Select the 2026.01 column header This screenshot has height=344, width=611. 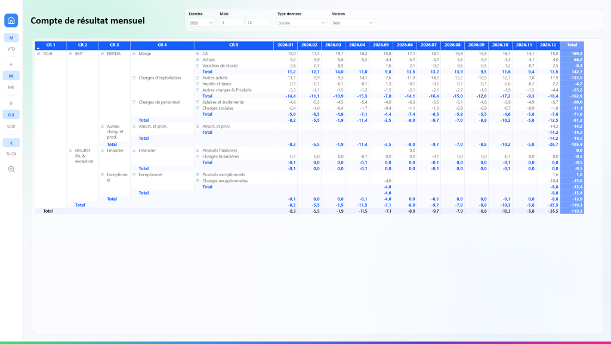coord(285,45)
